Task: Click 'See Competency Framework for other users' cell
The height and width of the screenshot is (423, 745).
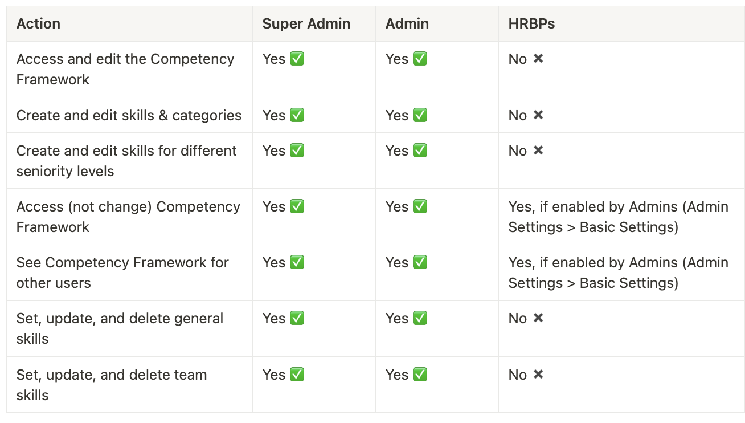Action: [x=129, y=272]
